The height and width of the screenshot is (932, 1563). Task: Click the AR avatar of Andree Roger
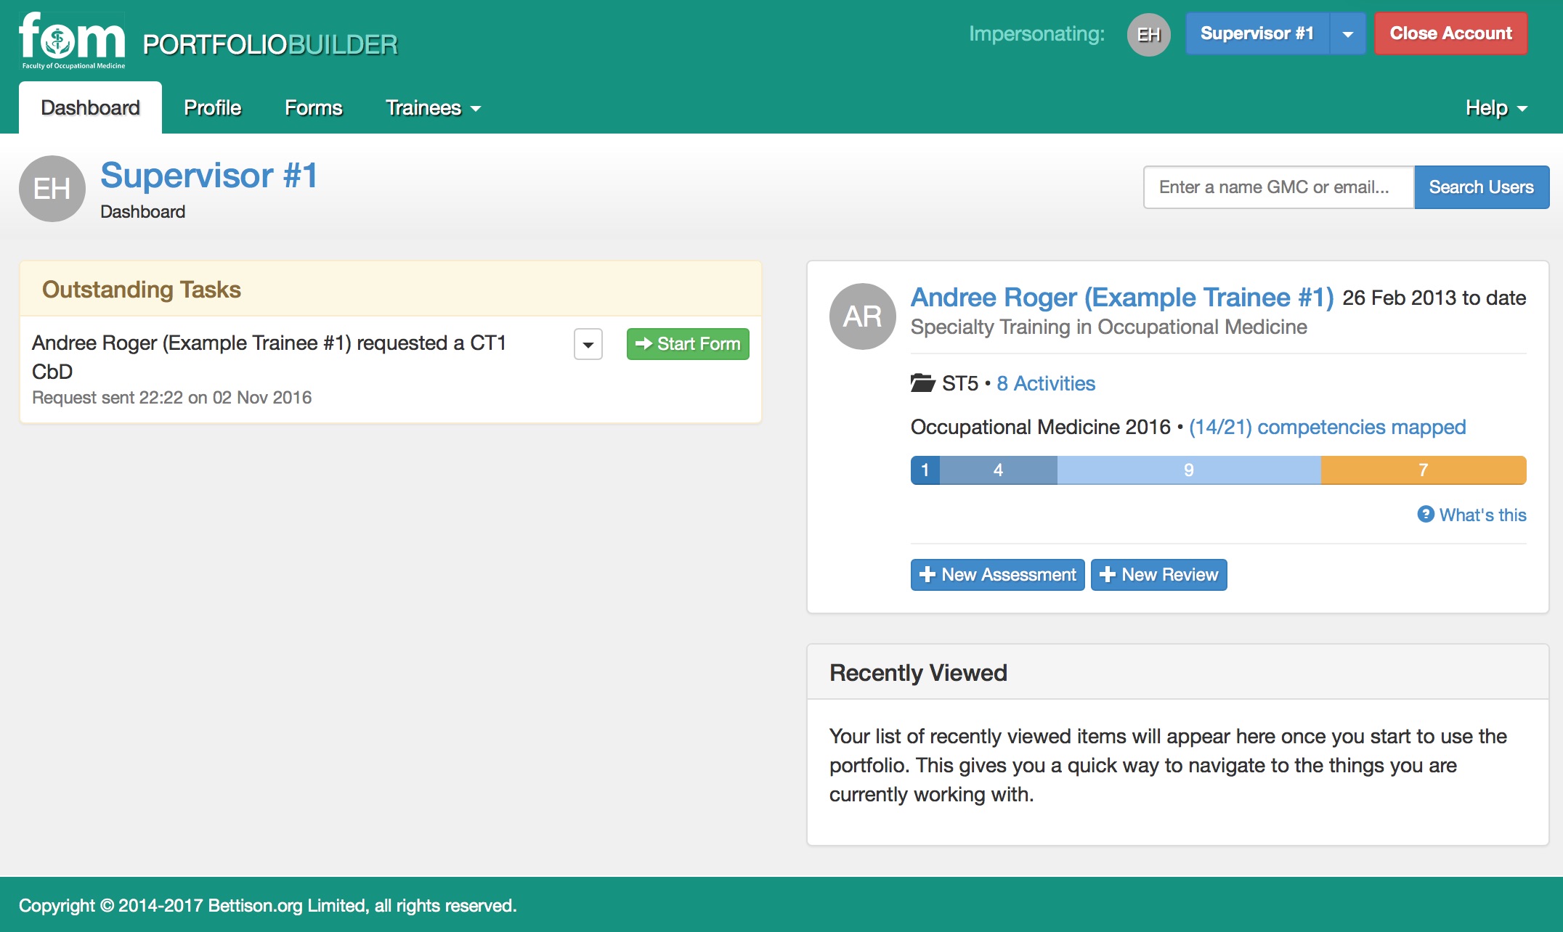(x=863, y=316)
